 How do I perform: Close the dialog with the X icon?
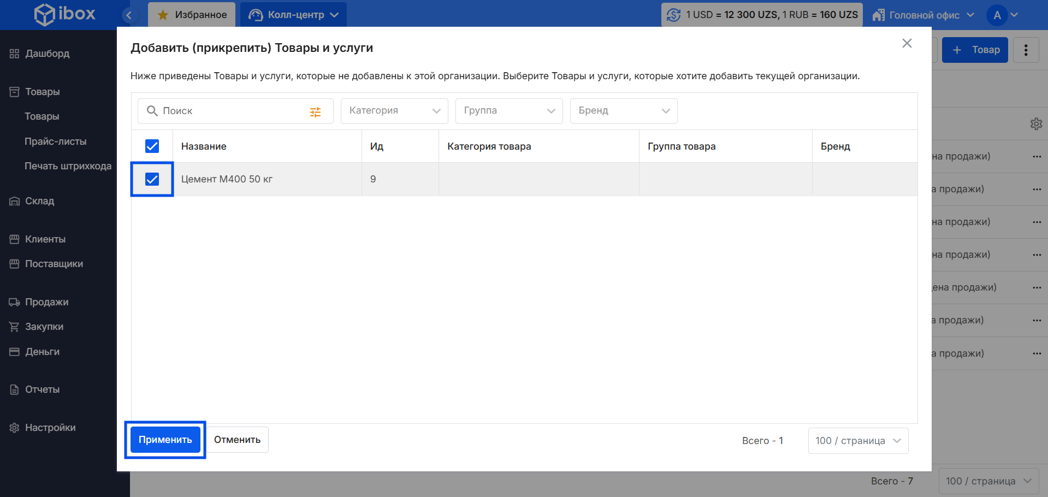click(907, 43)
